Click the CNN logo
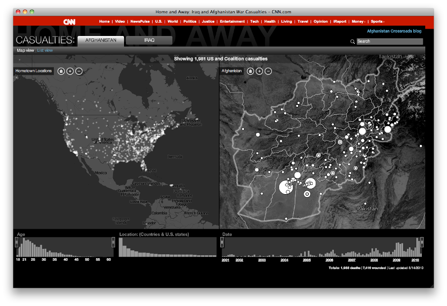The image size is (447, 306). coord(69,22)
